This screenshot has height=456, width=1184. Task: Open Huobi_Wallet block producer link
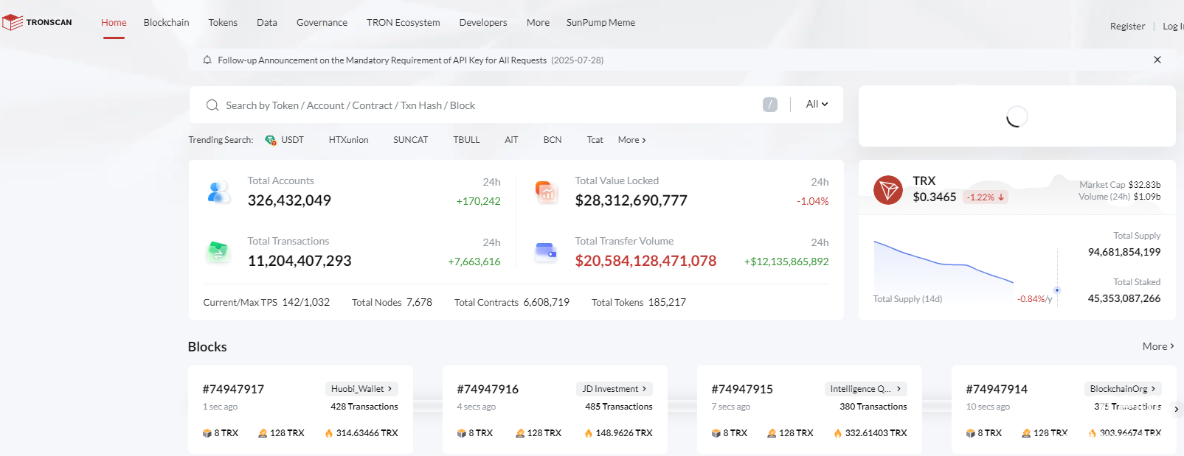361,389
